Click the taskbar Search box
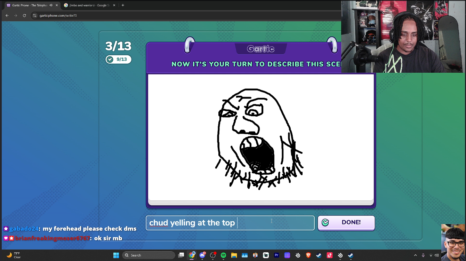The image size is (466, 261). click(149, 255)
